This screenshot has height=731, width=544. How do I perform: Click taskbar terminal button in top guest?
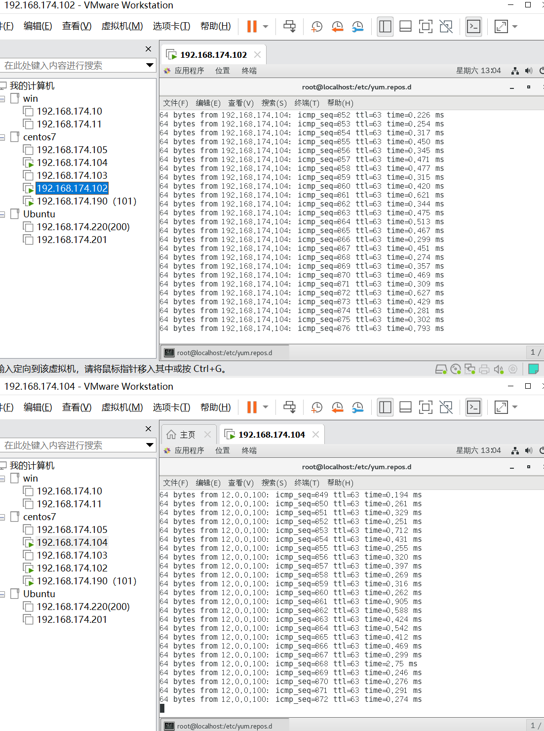click(x=225, y=353)
